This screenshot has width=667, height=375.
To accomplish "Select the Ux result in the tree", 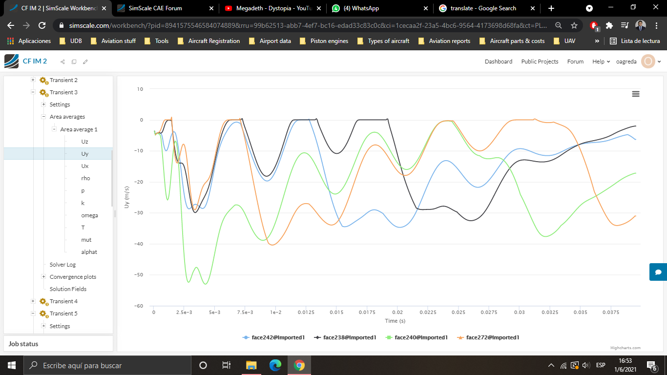I will (85, 166).
